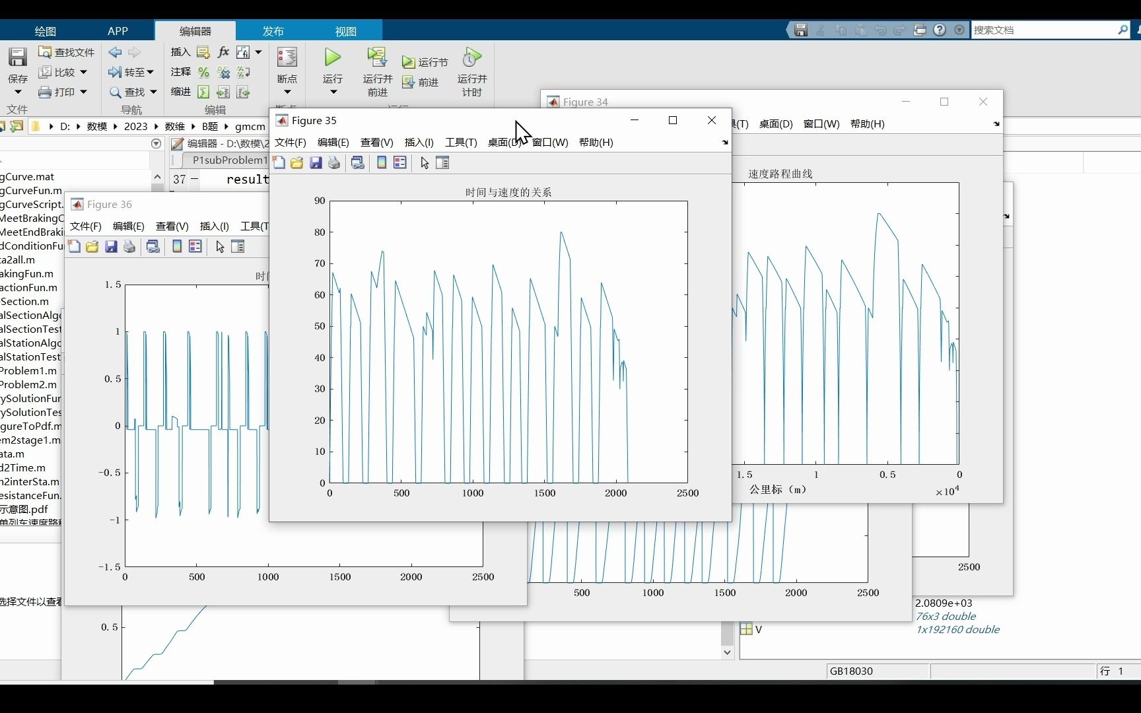
Task: Switch to the View (视图) ribbon tab
Action: click(345, 31)
